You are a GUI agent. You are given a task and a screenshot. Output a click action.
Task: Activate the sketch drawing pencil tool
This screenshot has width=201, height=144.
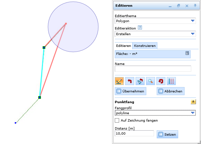pos(119,81)
